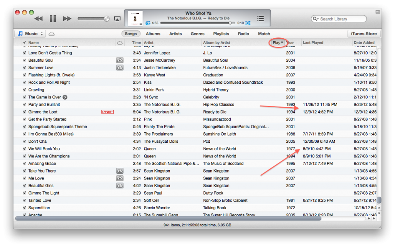395x247 pixels.
Task: Uncheck the Love Don't Cost a Thing checkbox
Action: click(24, 53)
